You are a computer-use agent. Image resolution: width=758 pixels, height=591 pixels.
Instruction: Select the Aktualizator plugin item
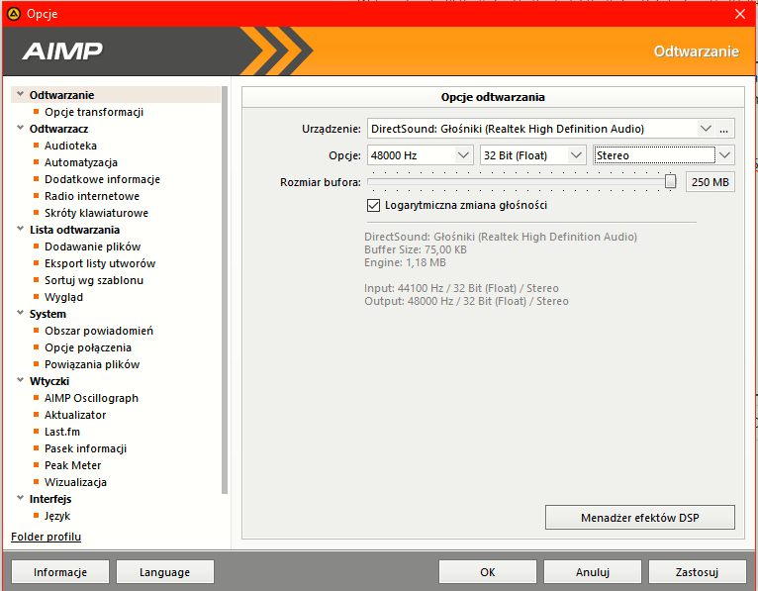75,415
